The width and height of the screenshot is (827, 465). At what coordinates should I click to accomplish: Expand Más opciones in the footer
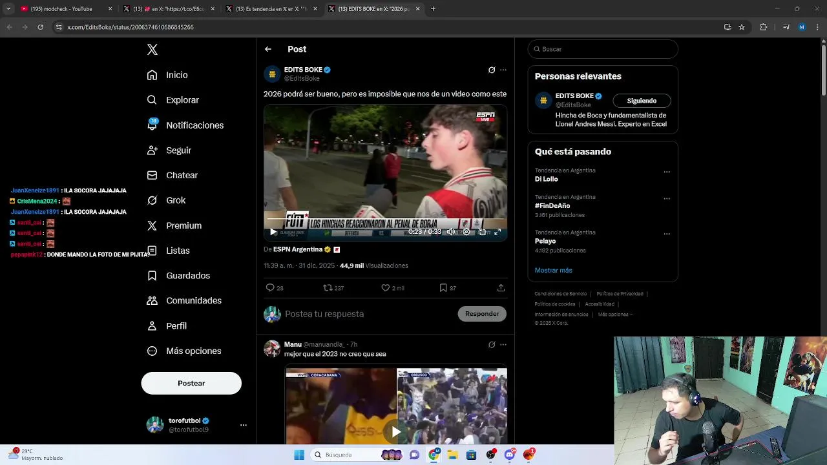pyautogui.click(x=616, y=315)
